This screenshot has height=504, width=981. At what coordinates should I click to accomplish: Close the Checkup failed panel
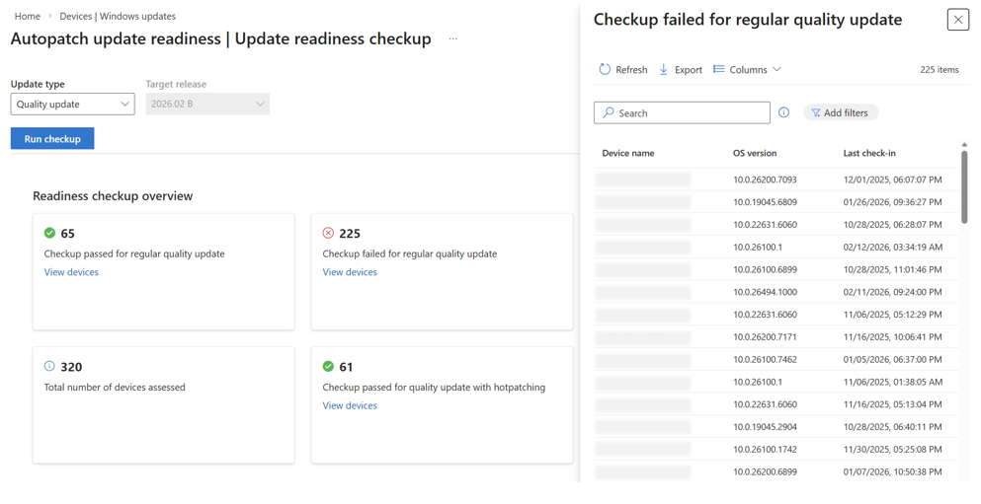957,20
